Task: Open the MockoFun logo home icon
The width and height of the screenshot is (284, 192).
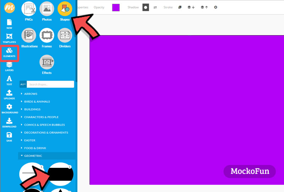Action: tap(10, 7)
